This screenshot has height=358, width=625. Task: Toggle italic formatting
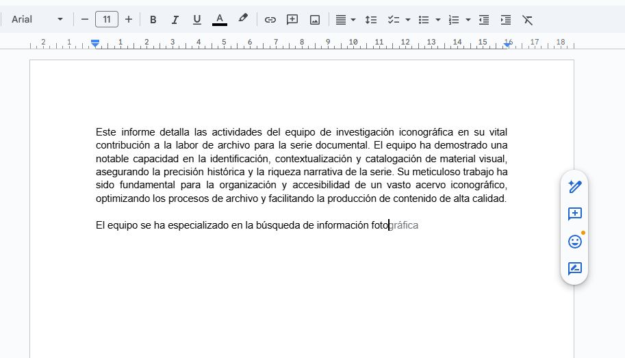[x=175, y=20]
